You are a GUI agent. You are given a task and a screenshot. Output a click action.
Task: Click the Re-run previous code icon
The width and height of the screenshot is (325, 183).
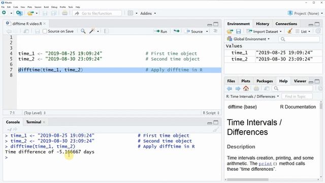point(176,31)
